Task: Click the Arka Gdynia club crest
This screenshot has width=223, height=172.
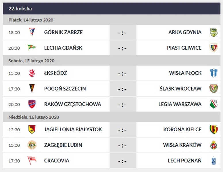Action: coord(213,32)
